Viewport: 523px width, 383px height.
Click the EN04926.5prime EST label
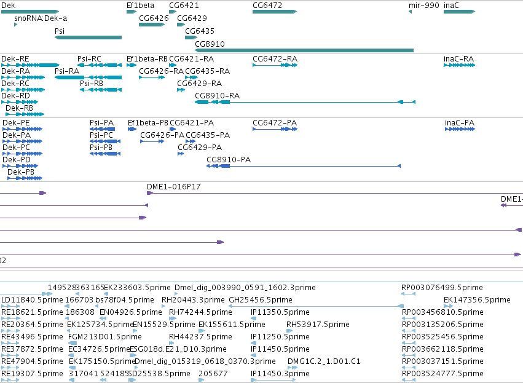pyautogui.click(x=131, y=312)
